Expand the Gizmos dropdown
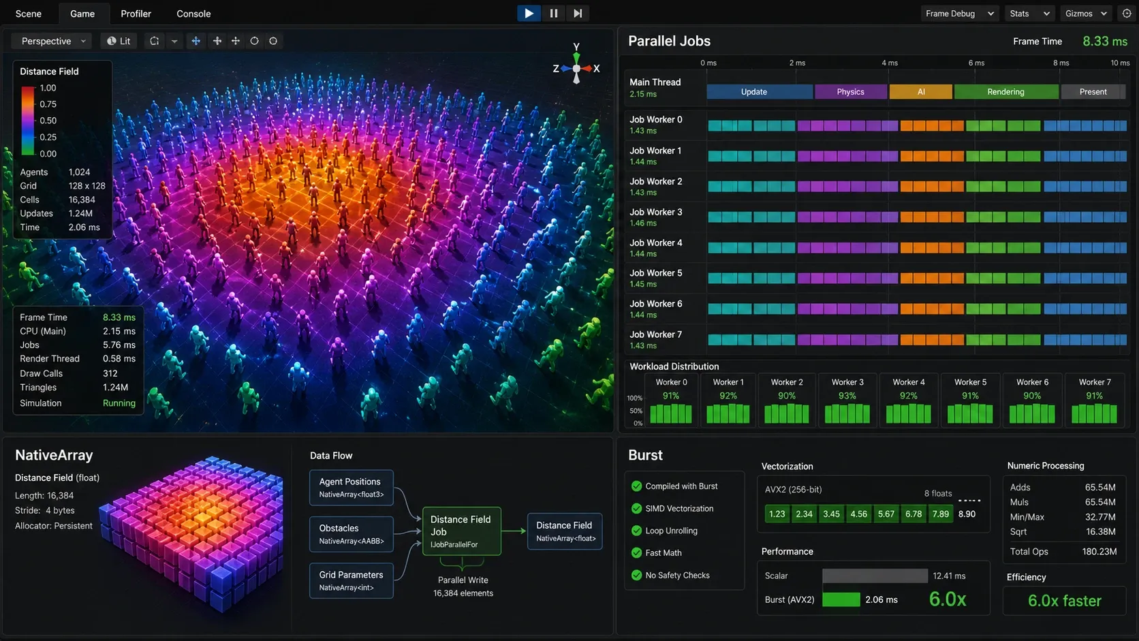Viewport: 1139px width, 641px height. [1087, 14]
